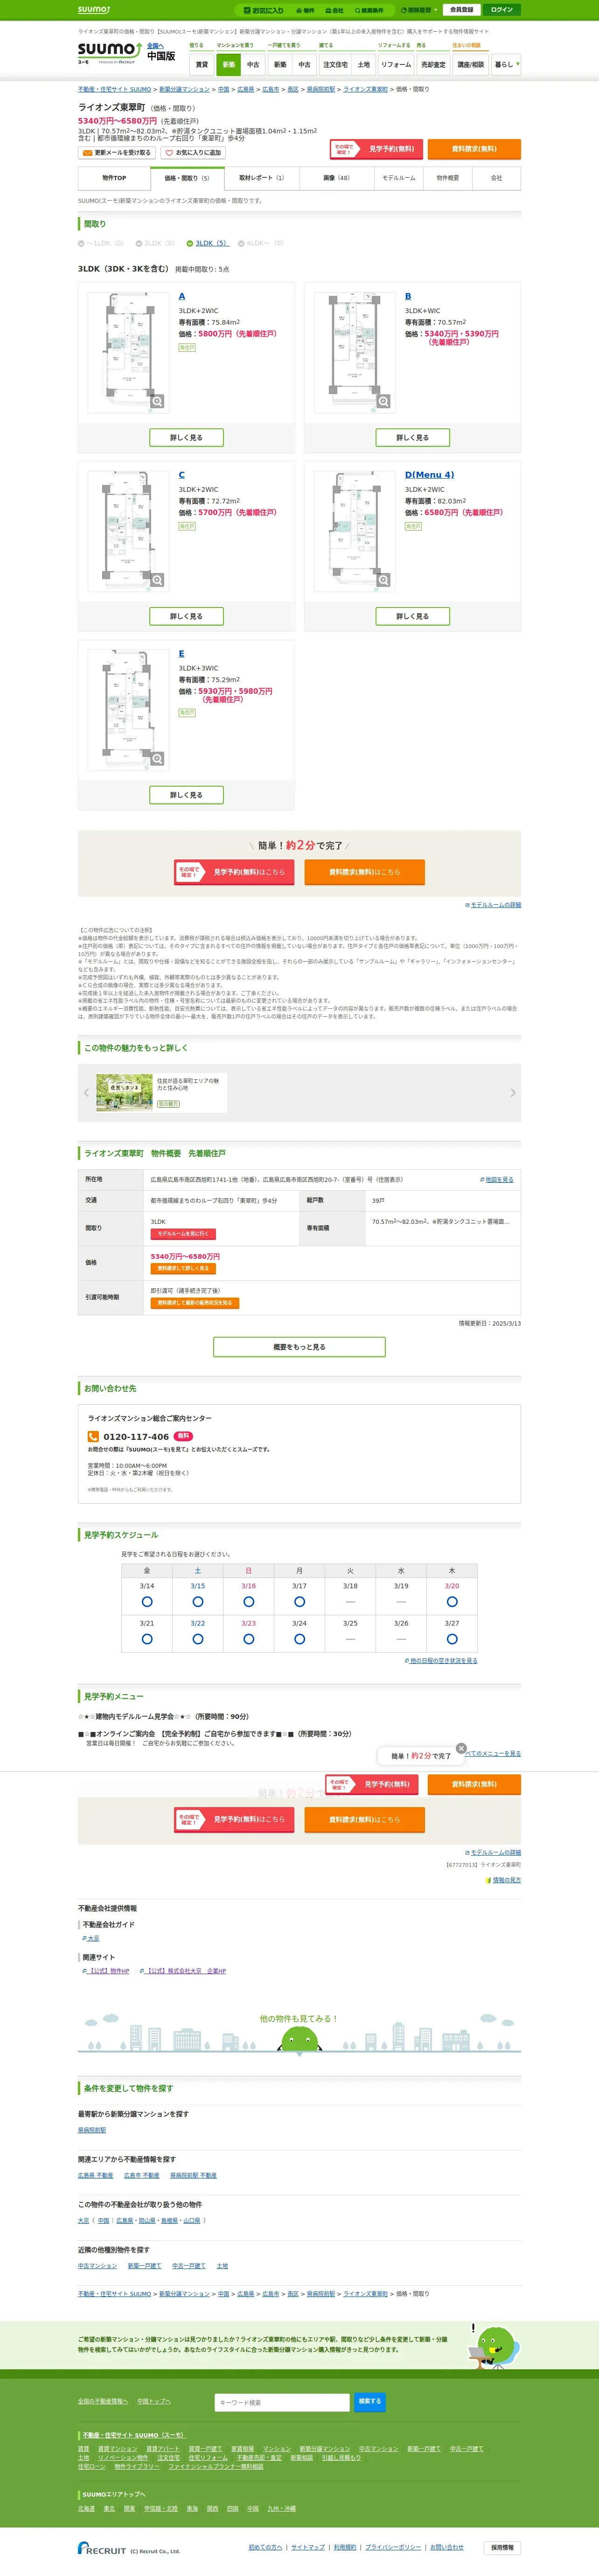
Task: Click the ログイン button
Action: [501, 10]
